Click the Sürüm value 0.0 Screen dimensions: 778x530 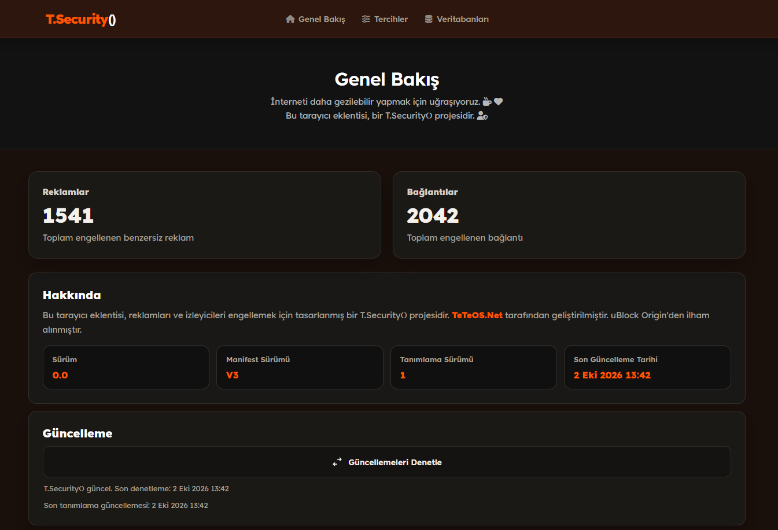tap(60, 375)
